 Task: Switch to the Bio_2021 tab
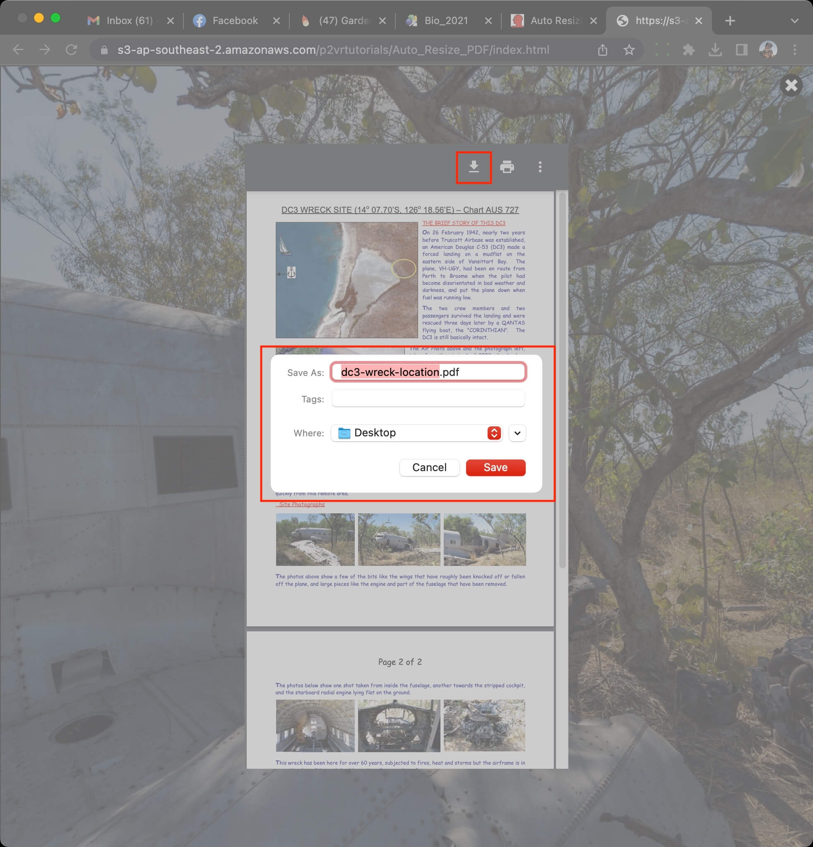[447, 20]
